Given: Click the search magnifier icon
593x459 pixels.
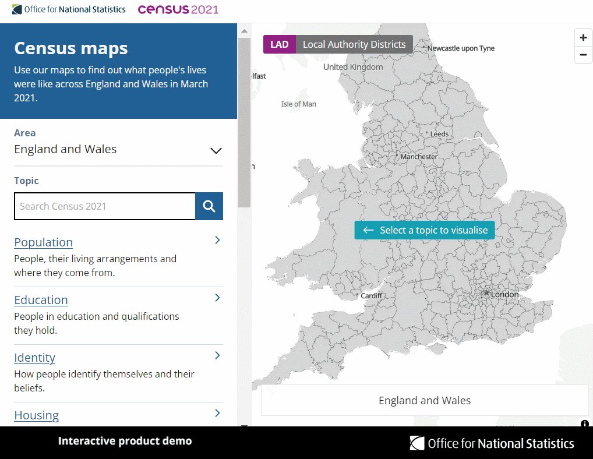Looking at the screenshot, I should [x=209, y=206].
